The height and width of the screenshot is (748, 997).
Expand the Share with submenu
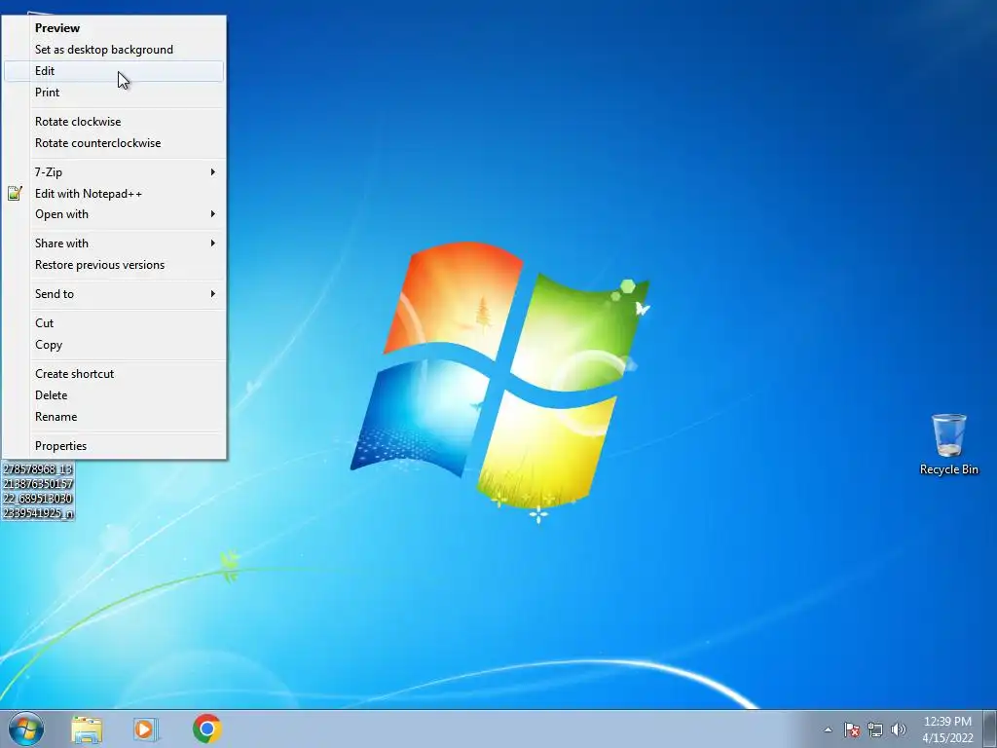tap(115, 243)
